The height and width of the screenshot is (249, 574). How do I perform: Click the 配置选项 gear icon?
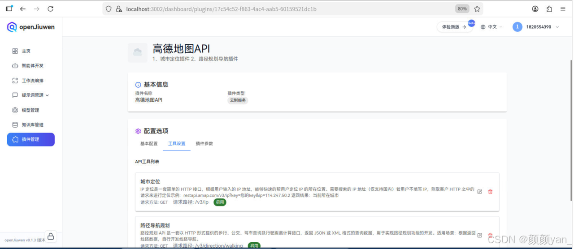tap(138, 131)
